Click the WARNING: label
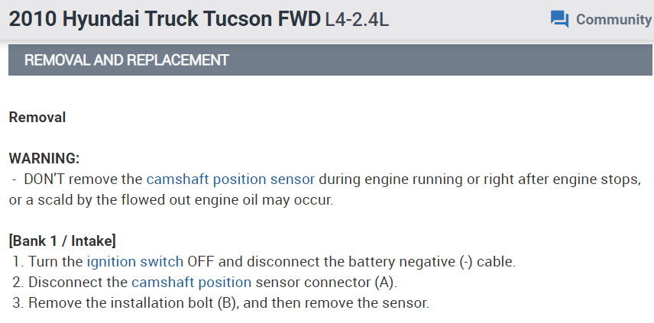 point(44,159)
